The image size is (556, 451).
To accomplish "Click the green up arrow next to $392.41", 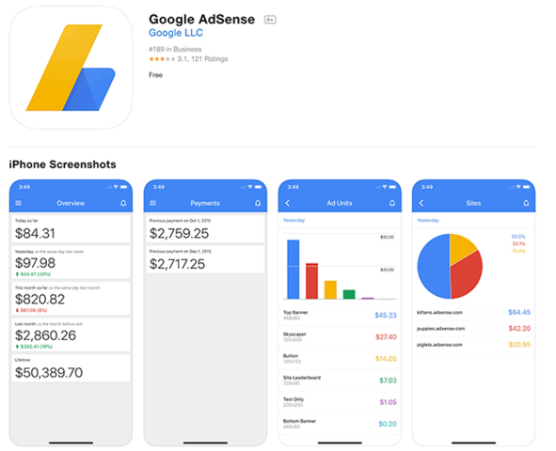I will 17,347.
